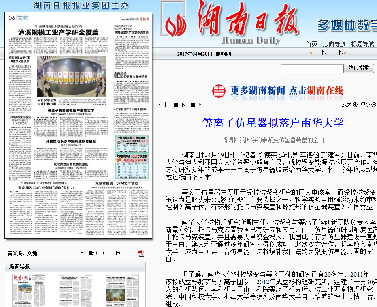Go to 首页 home page
Screen dimensions: 377x307
point(312,44)
